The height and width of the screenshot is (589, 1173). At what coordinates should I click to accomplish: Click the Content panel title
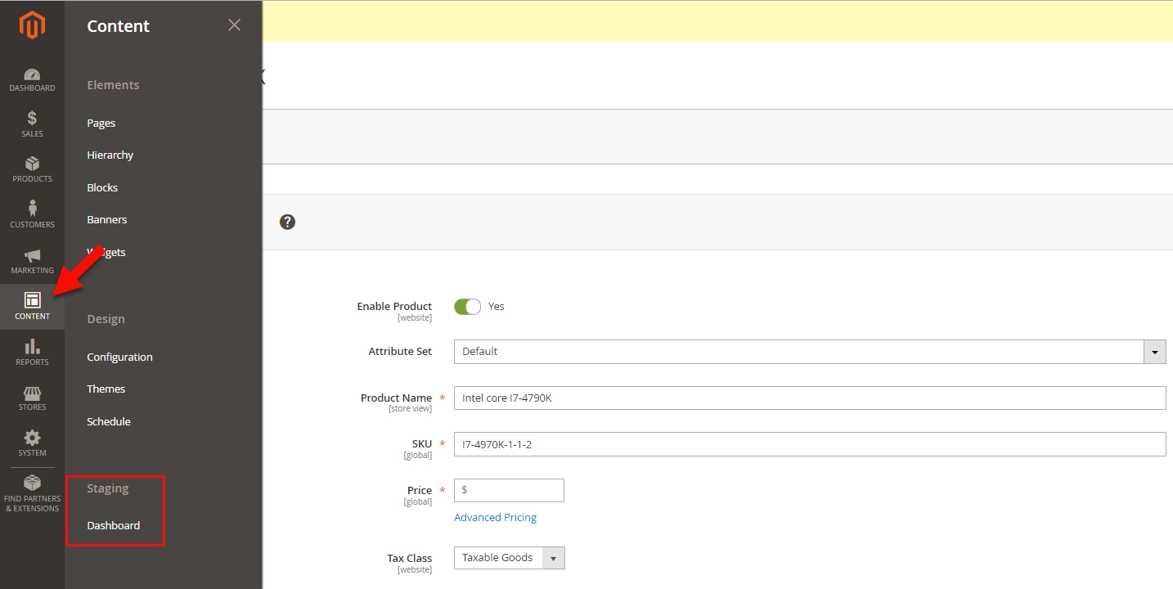(x=119, y=26)
